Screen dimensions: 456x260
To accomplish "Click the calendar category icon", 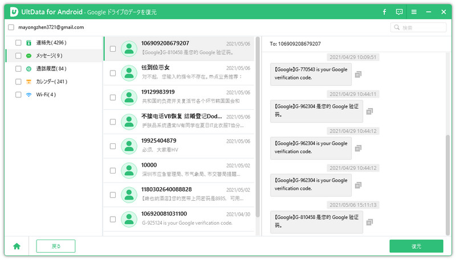I will (x=28, y=81).
